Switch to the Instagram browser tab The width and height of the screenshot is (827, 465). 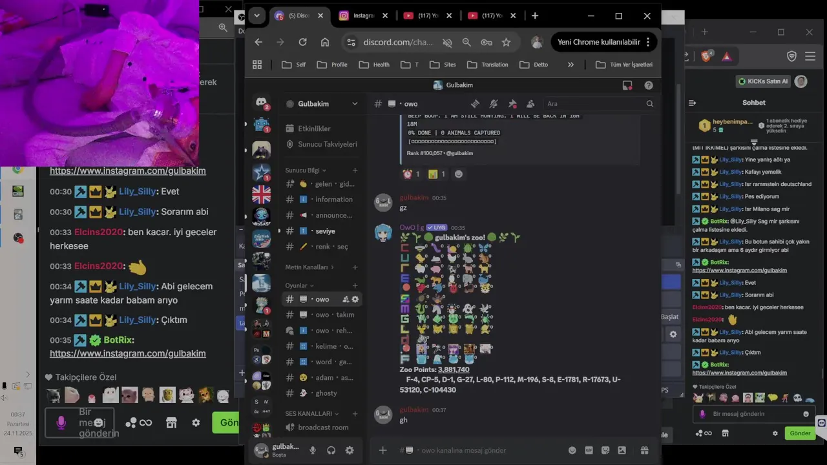(363, 15)
